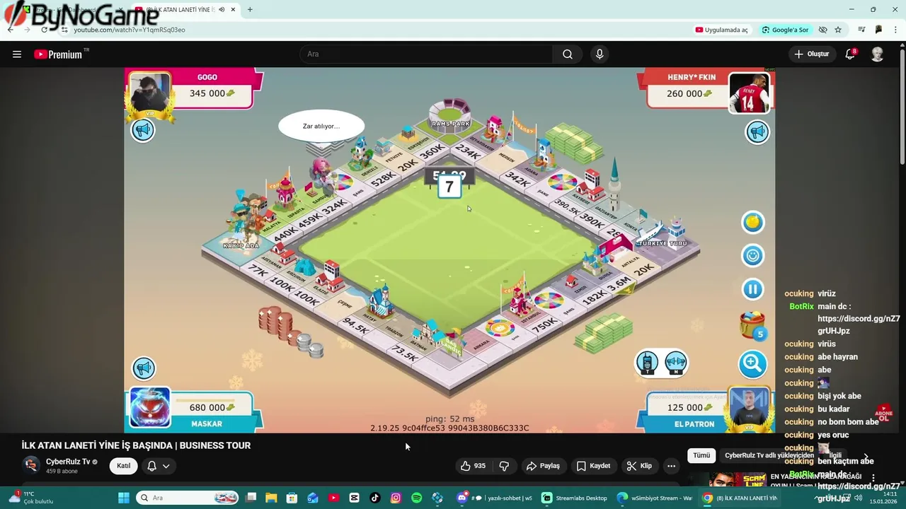Open the Discord yazılı-sohbet taskbar window
Image resolution: width=906 pixels, height=509 pixels.
click(495, 498)
